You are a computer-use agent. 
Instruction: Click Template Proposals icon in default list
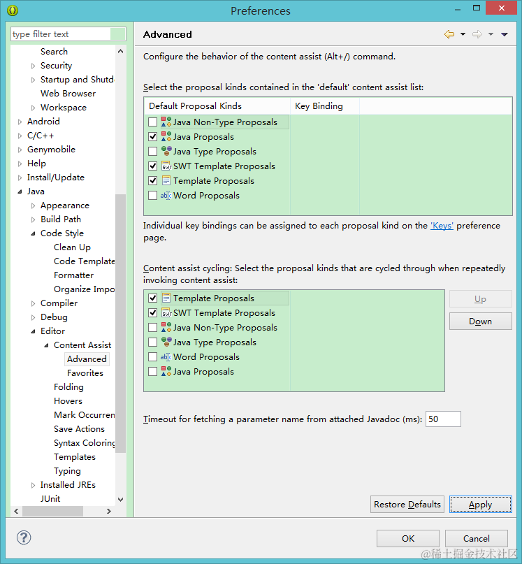click(x=166, y=180)
